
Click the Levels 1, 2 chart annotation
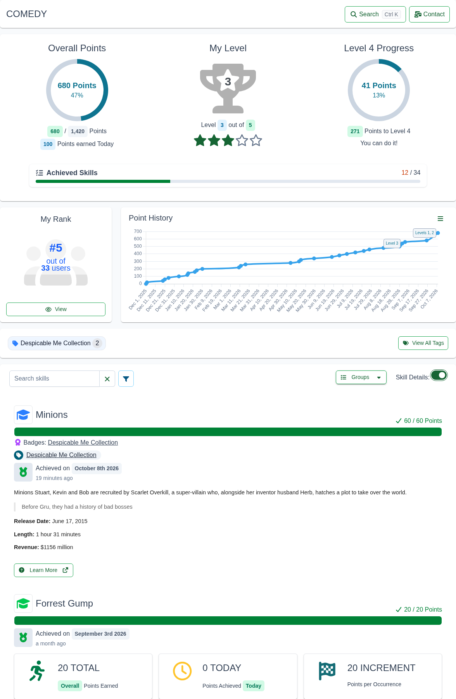(x=425, y=233)
